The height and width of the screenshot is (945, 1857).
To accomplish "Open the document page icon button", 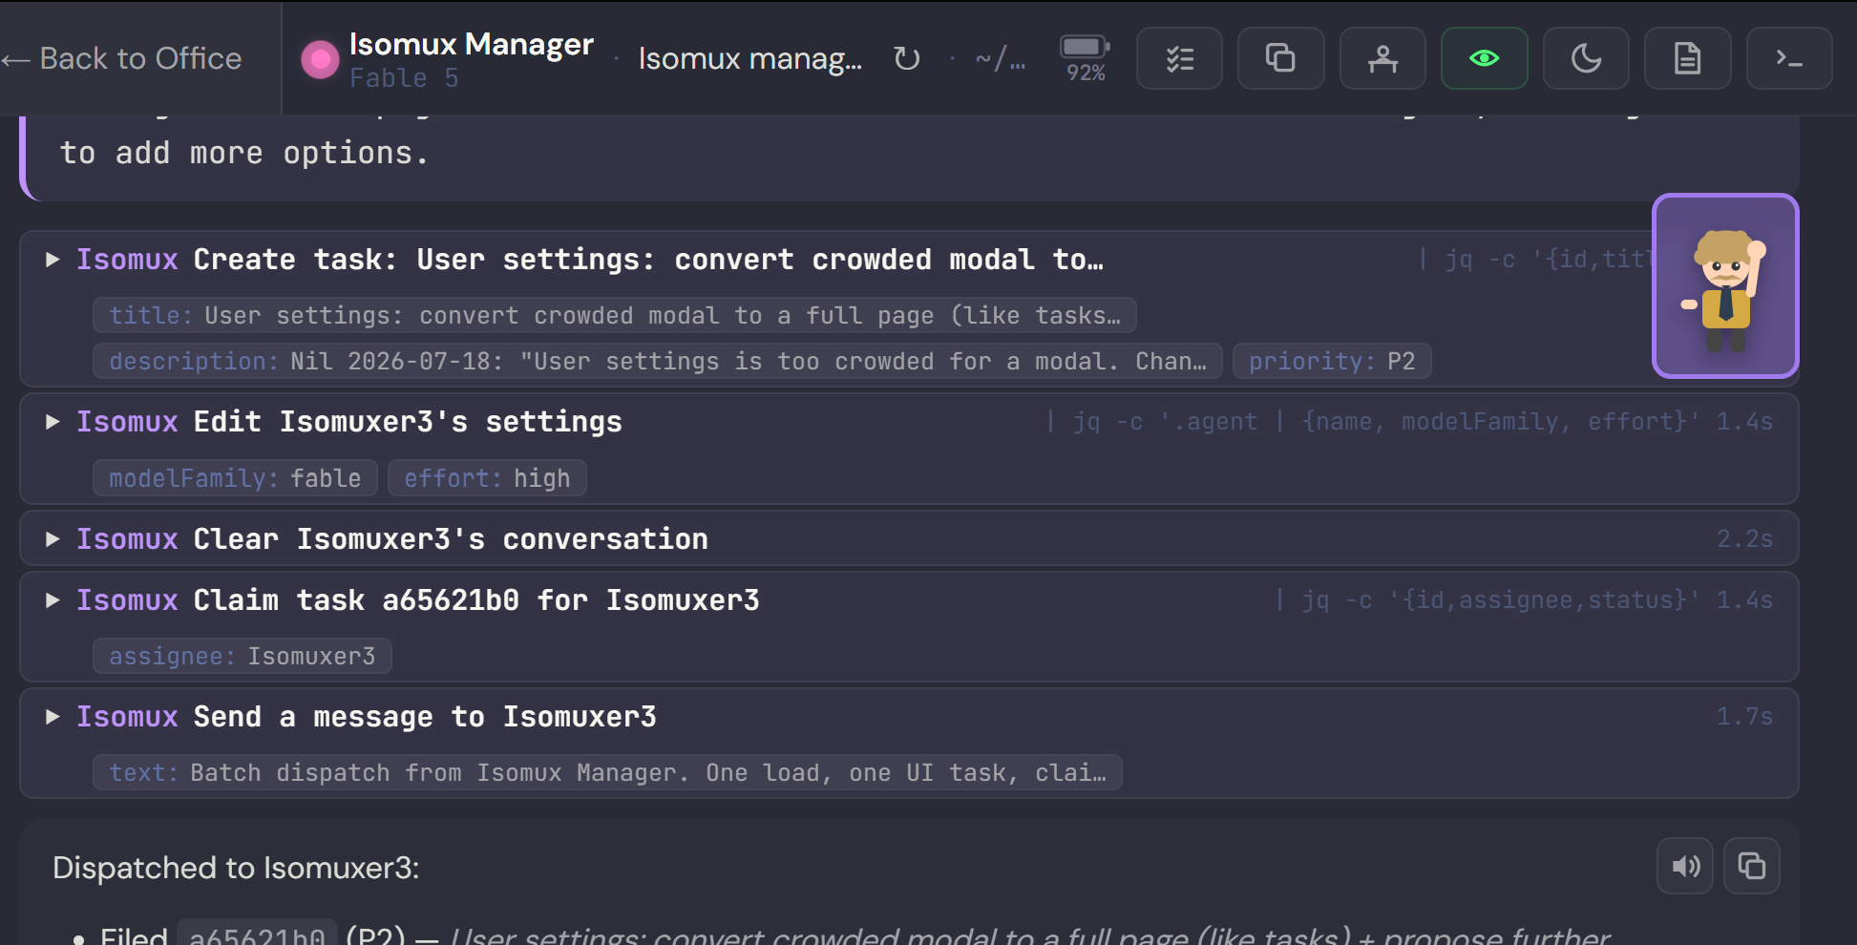I will click(1688, 58).
